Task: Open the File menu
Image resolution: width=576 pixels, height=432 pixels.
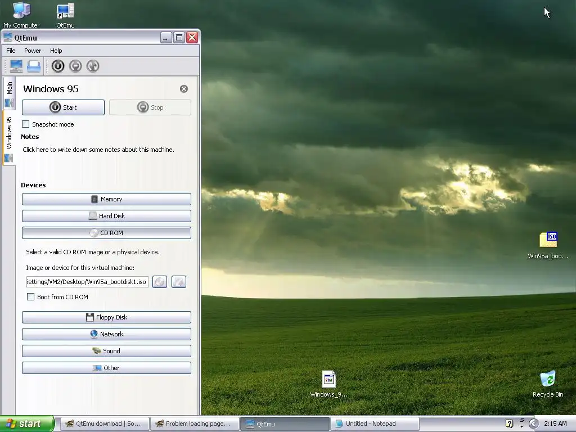Action: [11, 51]
